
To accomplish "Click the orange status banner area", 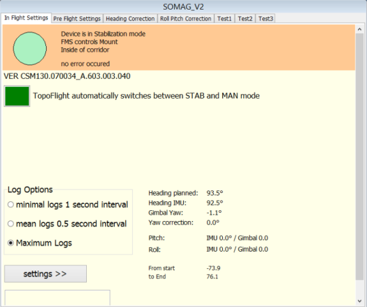I will tap(179, 47).
